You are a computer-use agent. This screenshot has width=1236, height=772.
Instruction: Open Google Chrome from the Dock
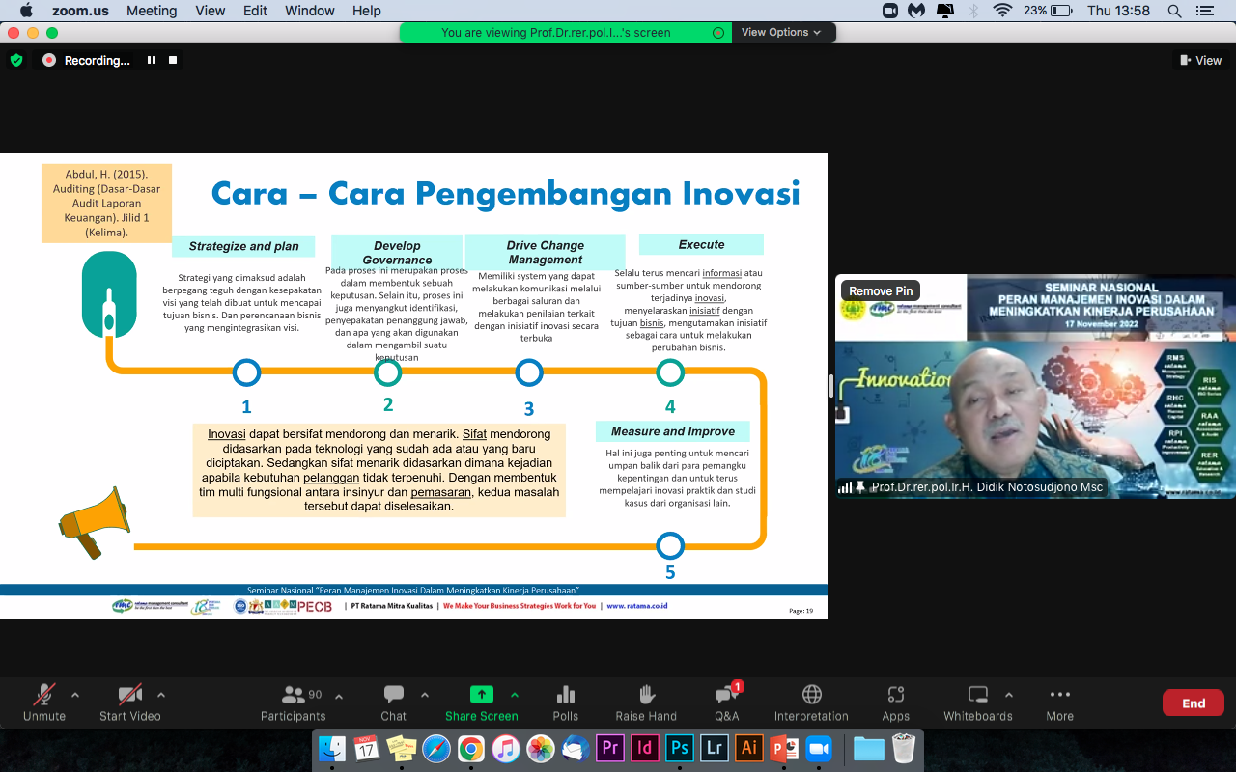click(471, 749)
